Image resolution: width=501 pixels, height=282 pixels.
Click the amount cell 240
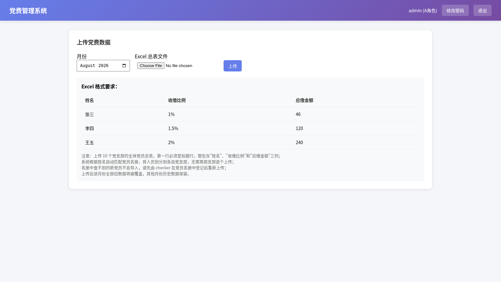tap(299, 143)
